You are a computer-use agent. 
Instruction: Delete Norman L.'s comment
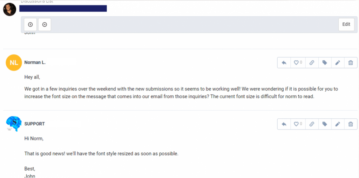pos(351,62)
